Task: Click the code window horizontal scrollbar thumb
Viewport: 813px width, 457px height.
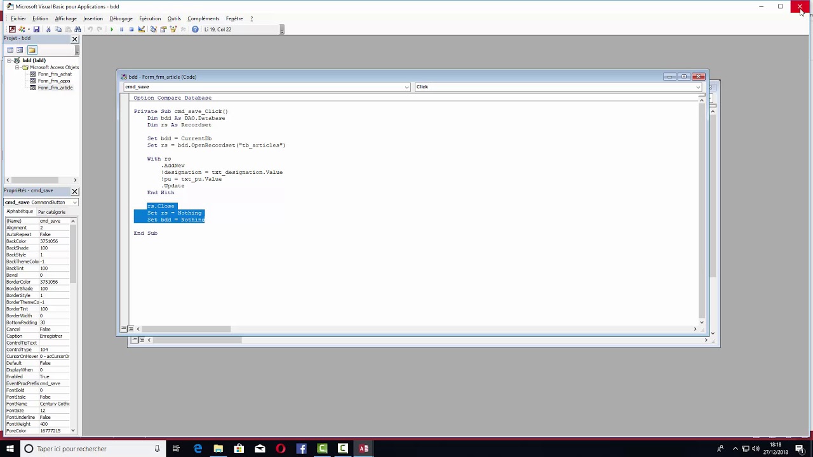Action: [x=186, y=329]
